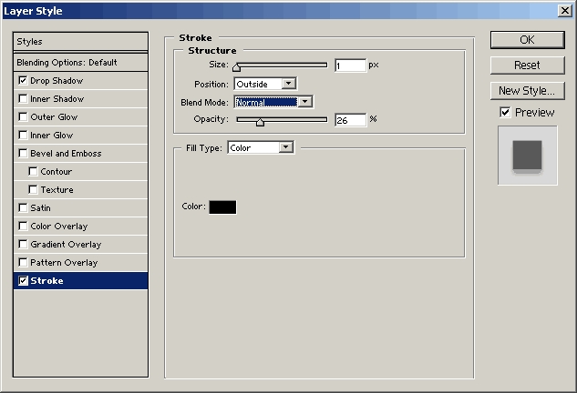Open the Contour settings label
Screen dimensions: 577x393
pyautogui.click(x=57, y=172)
